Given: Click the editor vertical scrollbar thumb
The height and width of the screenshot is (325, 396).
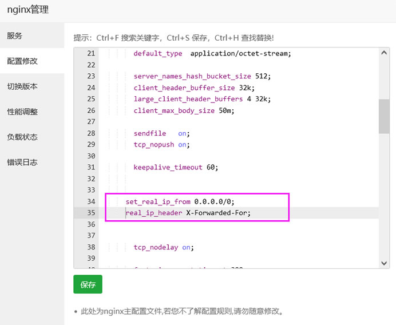Looking at the screenshot, I should click(x=384, y=116).
